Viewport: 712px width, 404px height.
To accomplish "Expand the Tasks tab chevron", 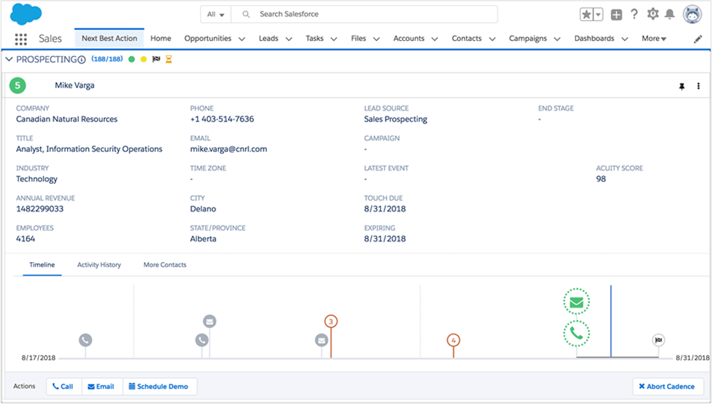I will 334,39.
